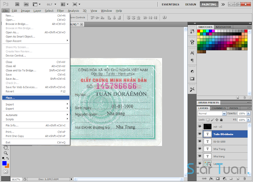Add a layer mask
253x182 pixels.
coord(218,178)
